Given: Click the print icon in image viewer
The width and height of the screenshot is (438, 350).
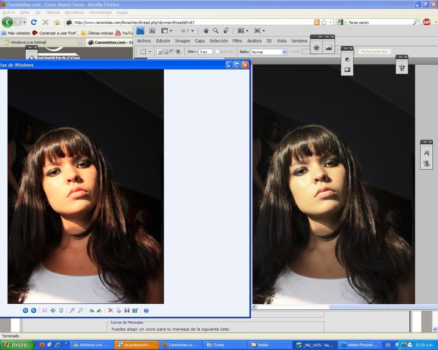Looking at the screenshot, I should [118, 311].
